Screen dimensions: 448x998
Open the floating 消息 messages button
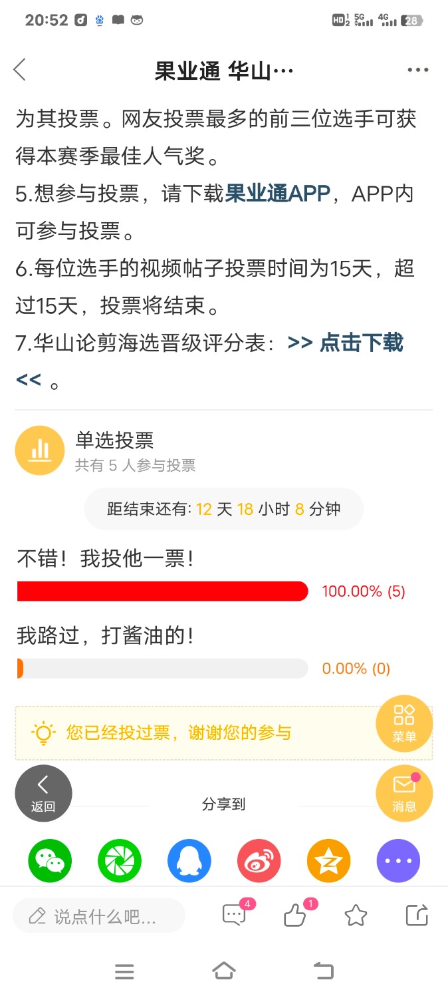pyautogui.click(x=404, y=794)
